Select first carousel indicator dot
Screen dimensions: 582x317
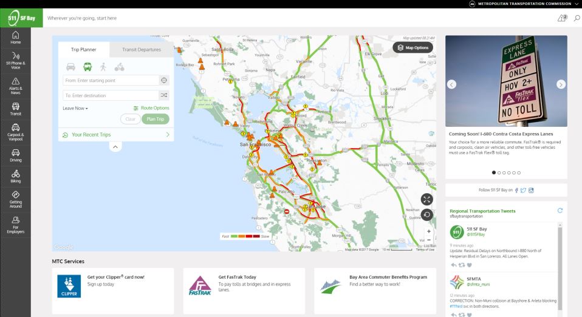[x=494, y=172]
